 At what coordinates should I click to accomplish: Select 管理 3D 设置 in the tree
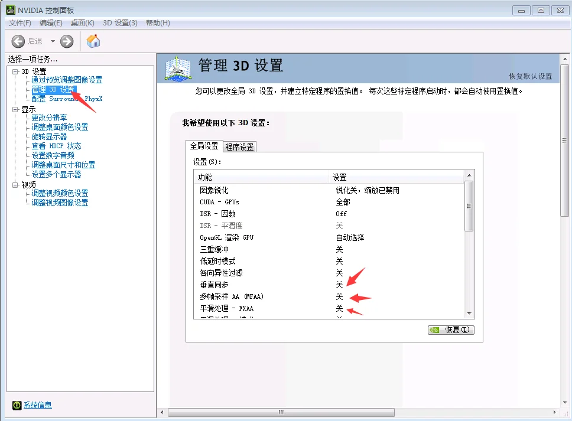(54, 89)
